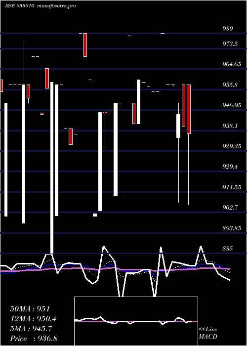Select the 964.65 price level label

[x=231, y=64]
